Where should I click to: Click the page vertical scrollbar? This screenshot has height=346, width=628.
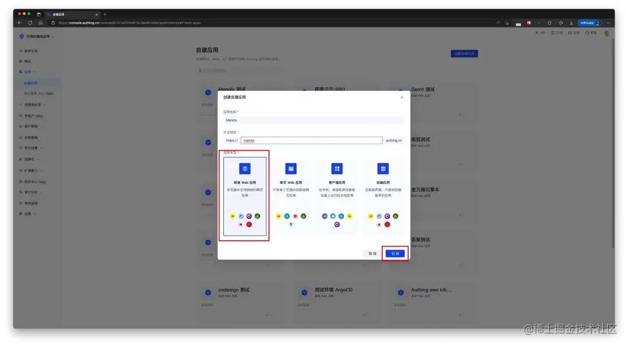tap(613, 144)
